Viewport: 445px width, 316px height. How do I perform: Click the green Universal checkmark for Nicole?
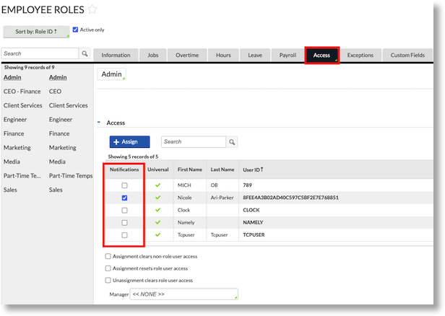tap(157, 198)
